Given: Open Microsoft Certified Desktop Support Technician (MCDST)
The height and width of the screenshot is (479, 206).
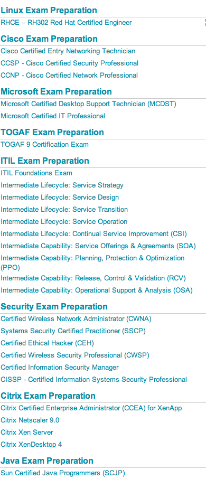Looking at the screenshot, I should pyautogui.click(x=88, y=104).
